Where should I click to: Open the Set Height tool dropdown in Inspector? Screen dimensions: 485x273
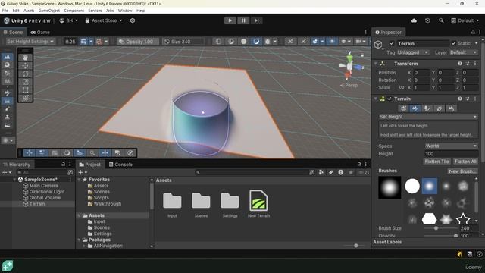(428, 117)
